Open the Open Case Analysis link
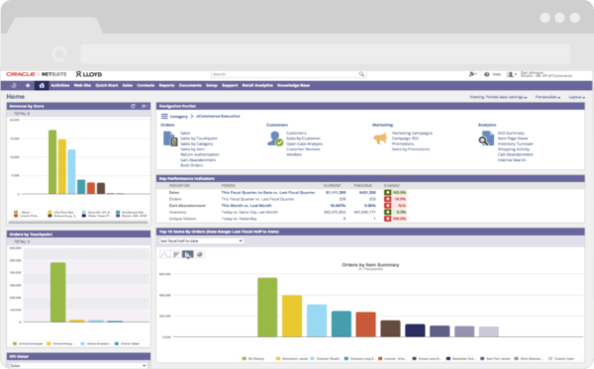594x369 pixels. click(304, 143)
